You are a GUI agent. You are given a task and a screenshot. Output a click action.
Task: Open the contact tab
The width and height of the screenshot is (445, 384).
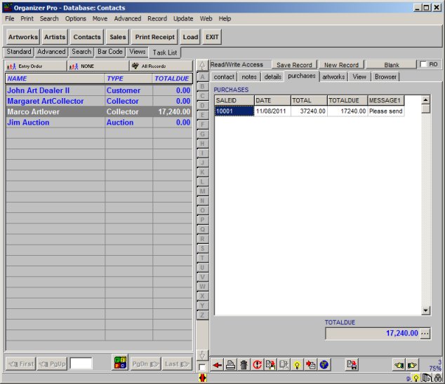224,77
